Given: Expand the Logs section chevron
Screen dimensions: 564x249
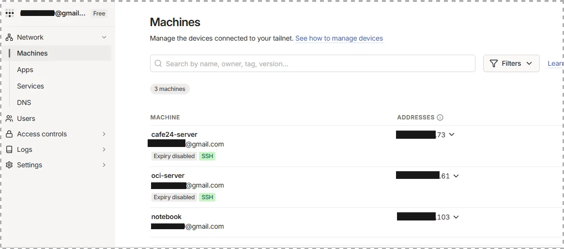Looking at the screenshot, I should 104,149.
